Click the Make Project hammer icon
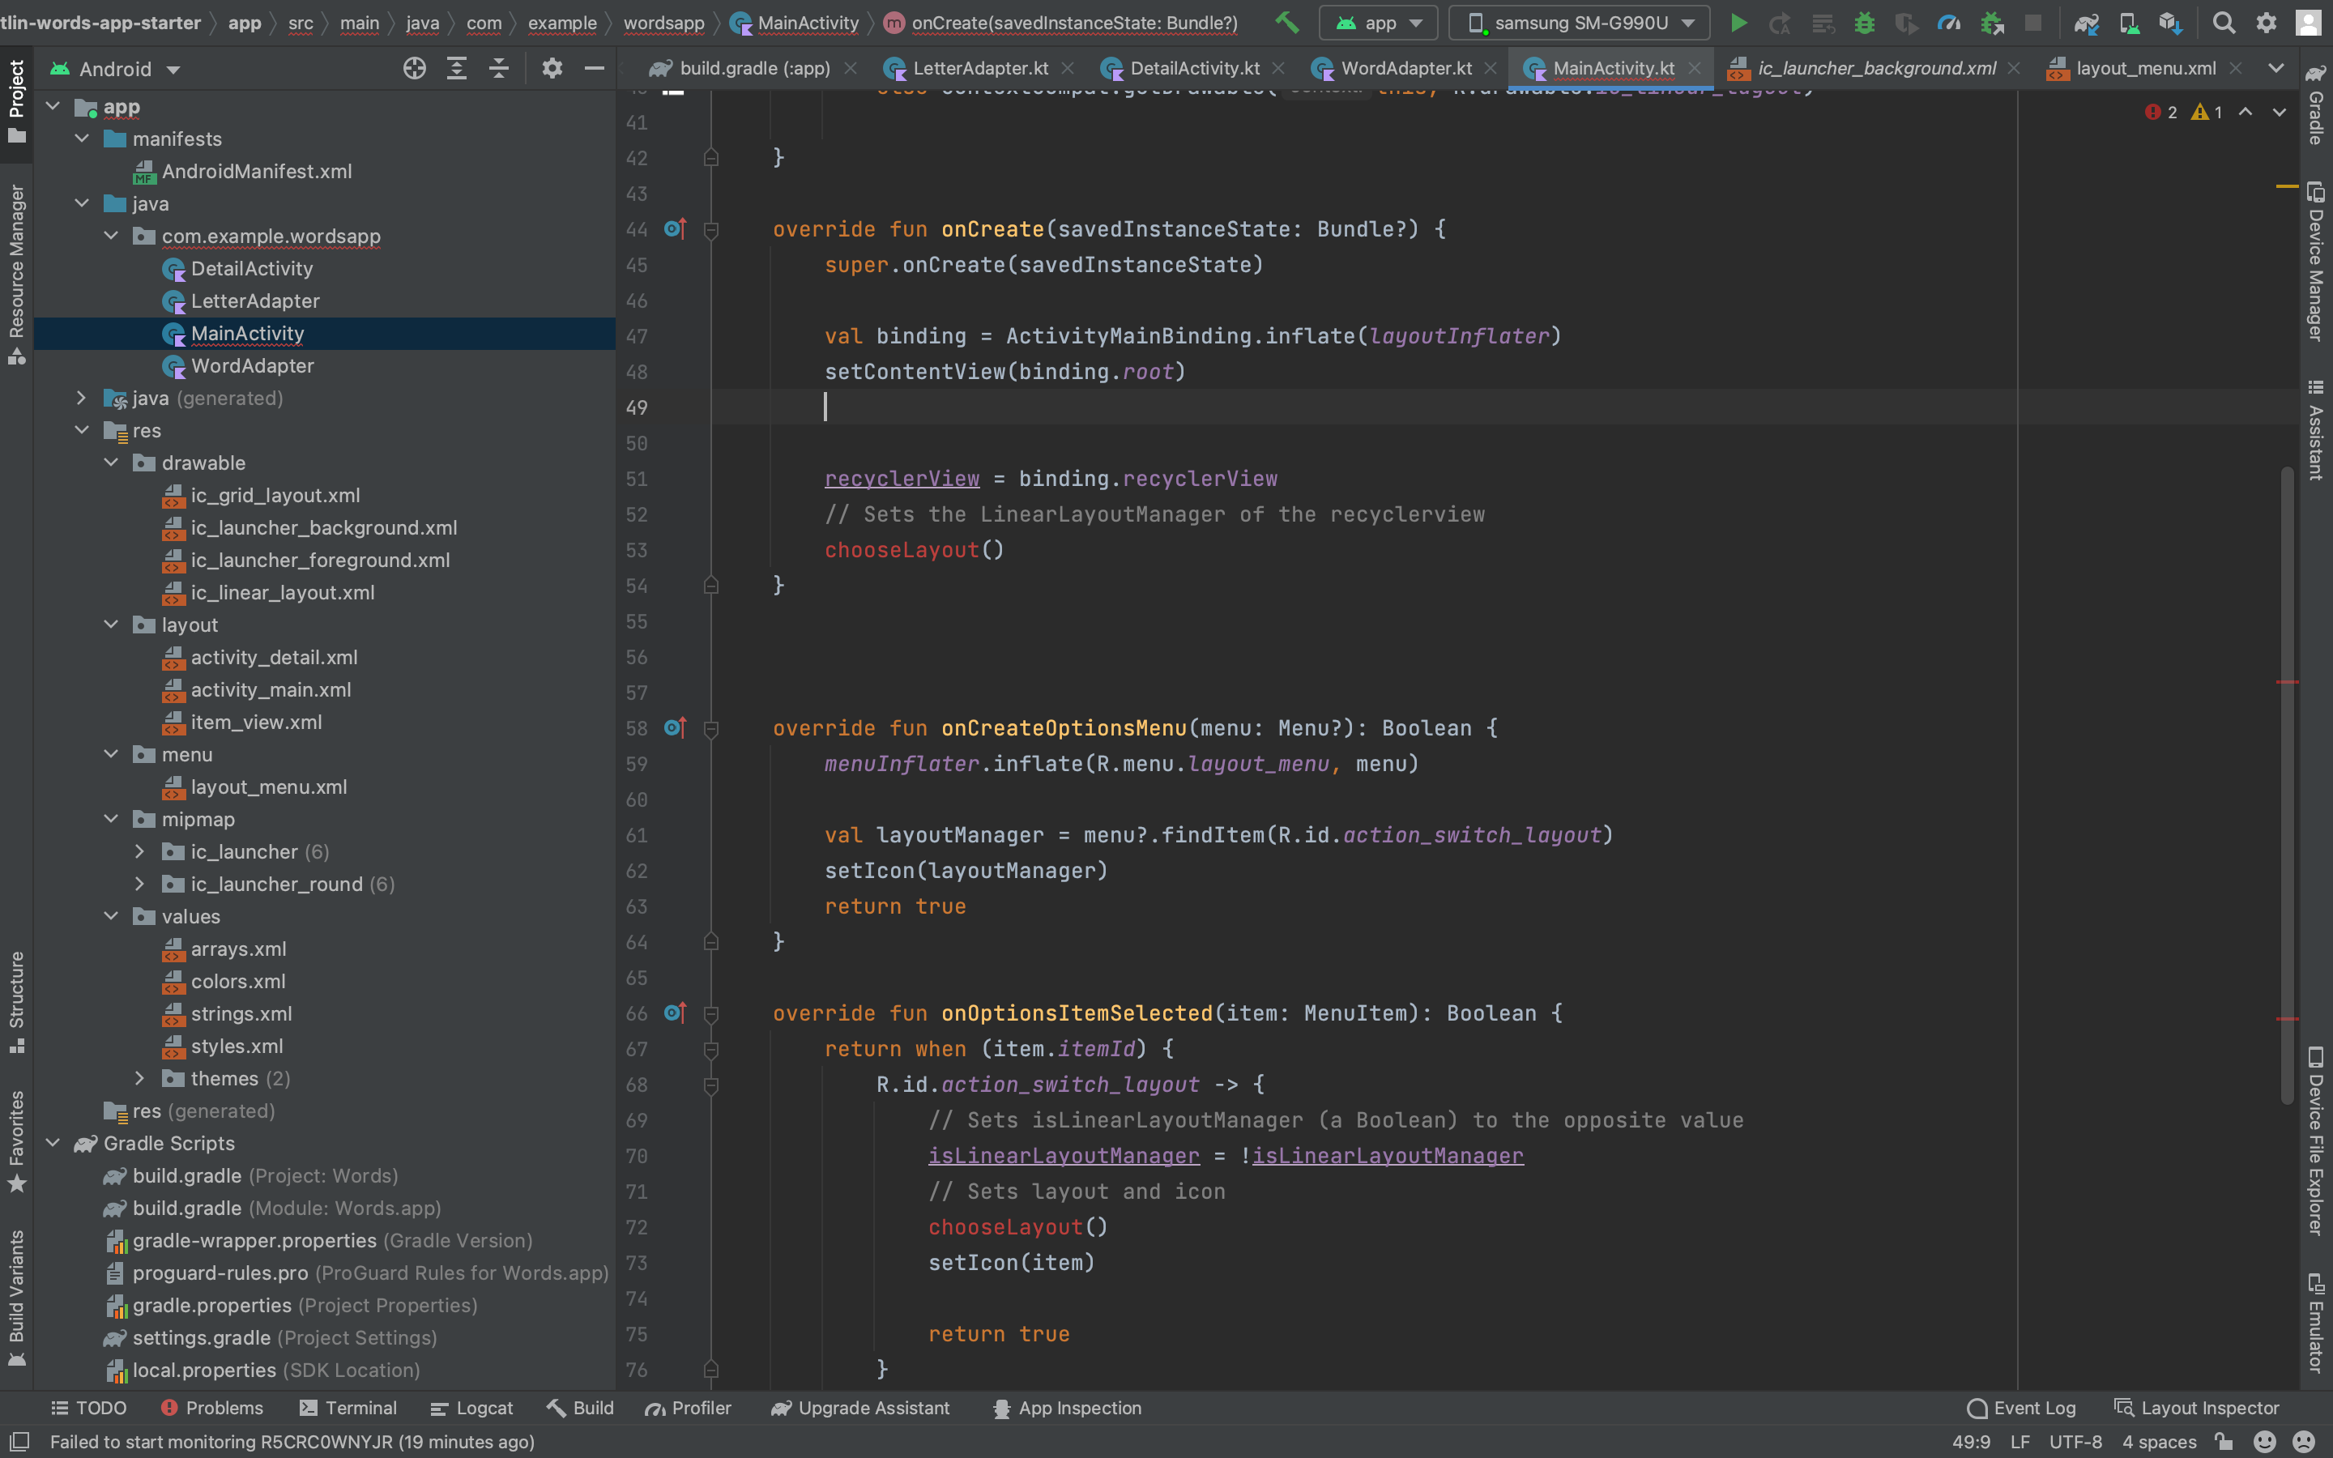This screenshot has width=2333, height=1458. click(x=1286, y=22)
